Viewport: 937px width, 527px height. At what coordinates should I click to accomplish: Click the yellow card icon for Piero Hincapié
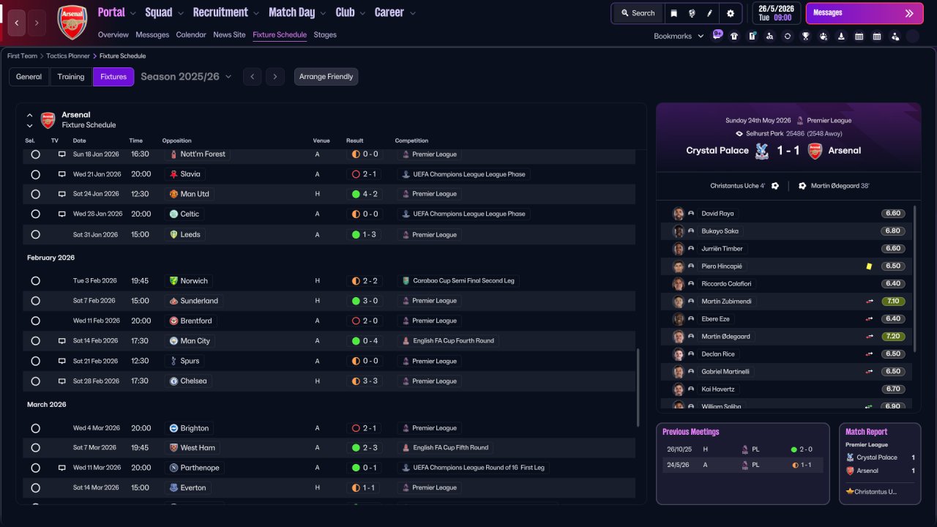click(869, 266)
